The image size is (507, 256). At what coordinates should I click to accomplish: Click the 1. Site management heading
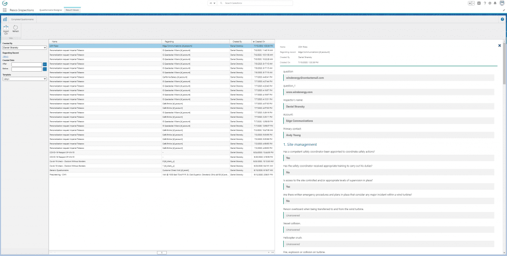pos(300,144)
